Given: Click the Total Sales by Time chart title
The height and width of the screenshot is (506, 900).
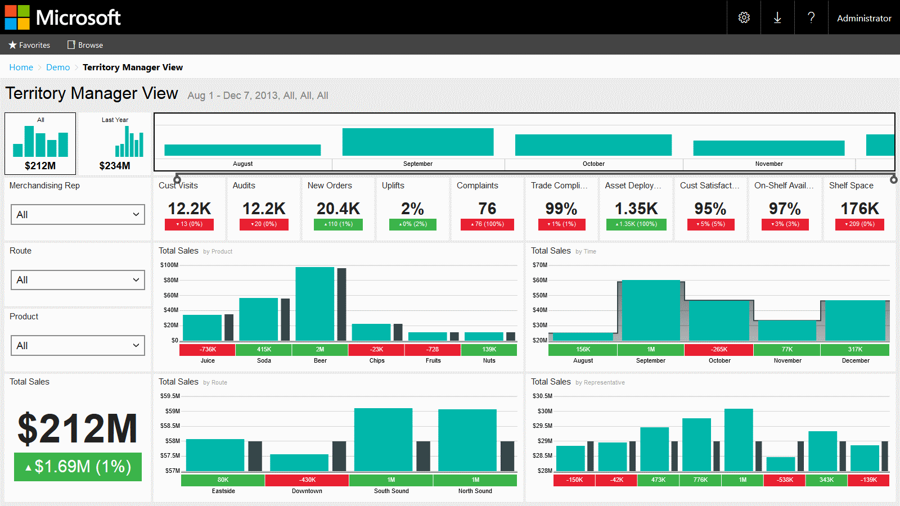Looking at the screenshot, I should coord(563,251).
